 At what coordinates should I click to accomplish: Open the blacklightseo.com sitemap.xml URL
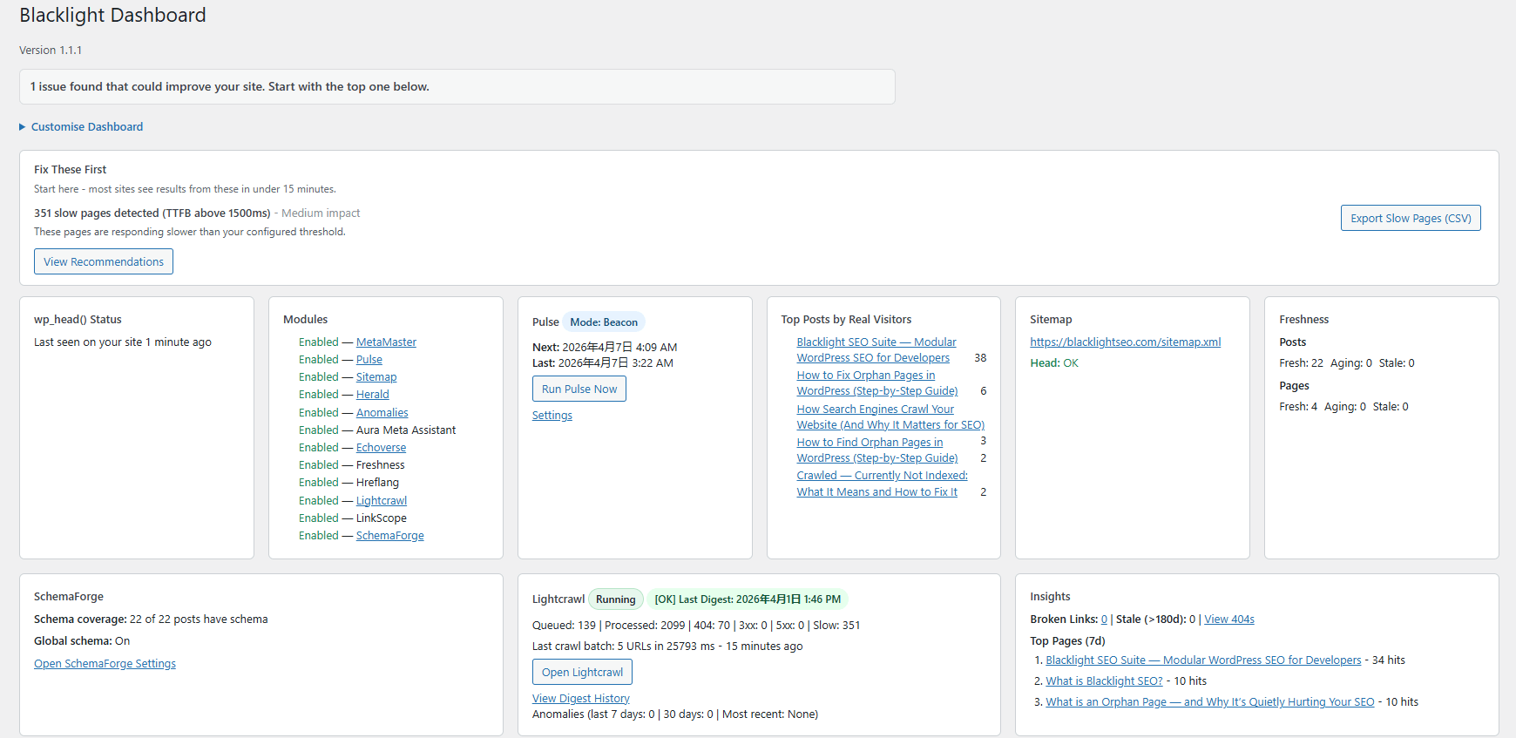[1125, 342]
